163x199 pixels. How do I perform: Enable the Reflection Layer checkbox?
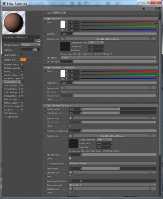[22, 78]
